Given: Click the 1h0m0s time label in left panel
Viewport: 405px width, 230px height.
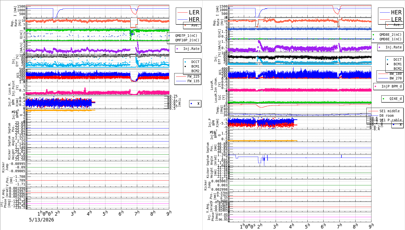Looking at the screenshot, I should [x=45, y=213].
